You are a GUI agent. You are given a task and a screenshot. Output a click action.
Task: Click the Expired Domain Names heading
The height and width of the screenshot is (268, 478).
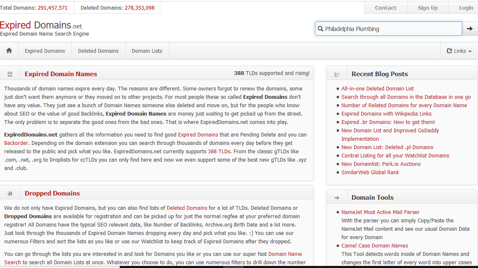(60, 74)
